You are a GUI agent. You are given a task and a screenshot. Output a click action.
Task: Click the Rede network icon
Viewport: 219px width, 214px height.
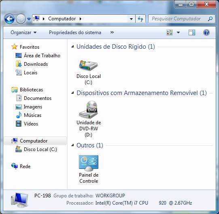[15, 166]
